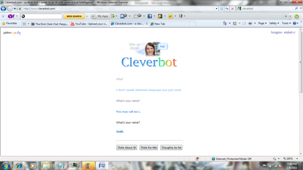
Task: Click the Read Mail icon
Action: (244, 23)
